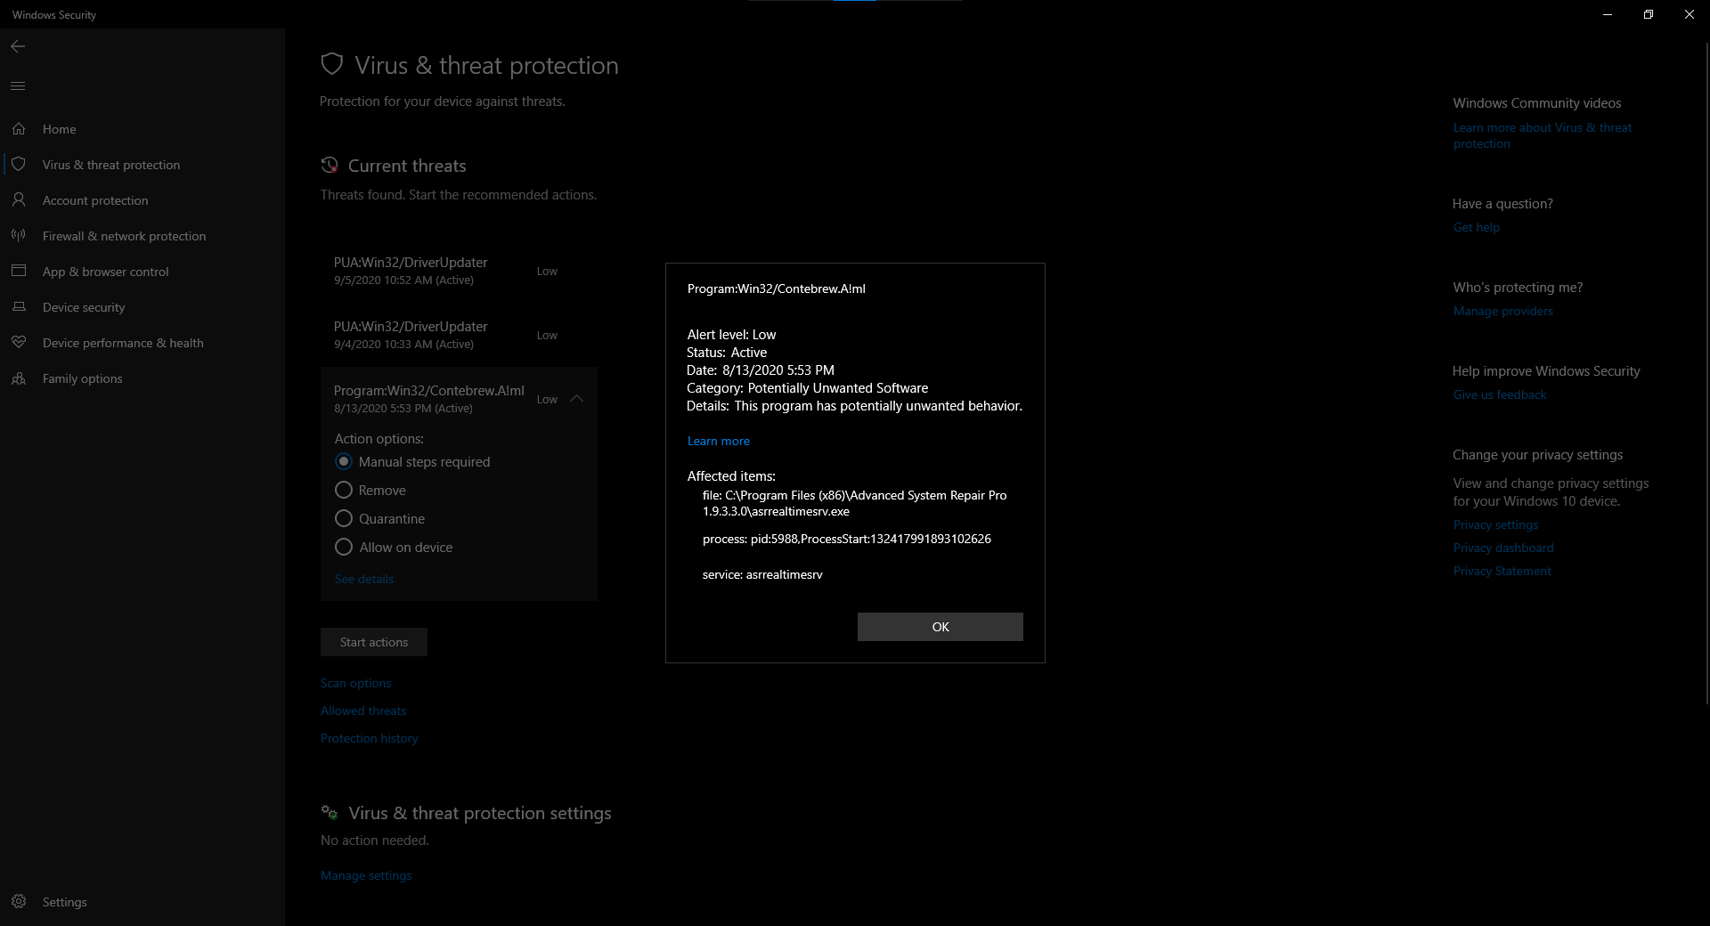Open App & browser control
The image size is (1710, 926).
(x=142, y=272)
